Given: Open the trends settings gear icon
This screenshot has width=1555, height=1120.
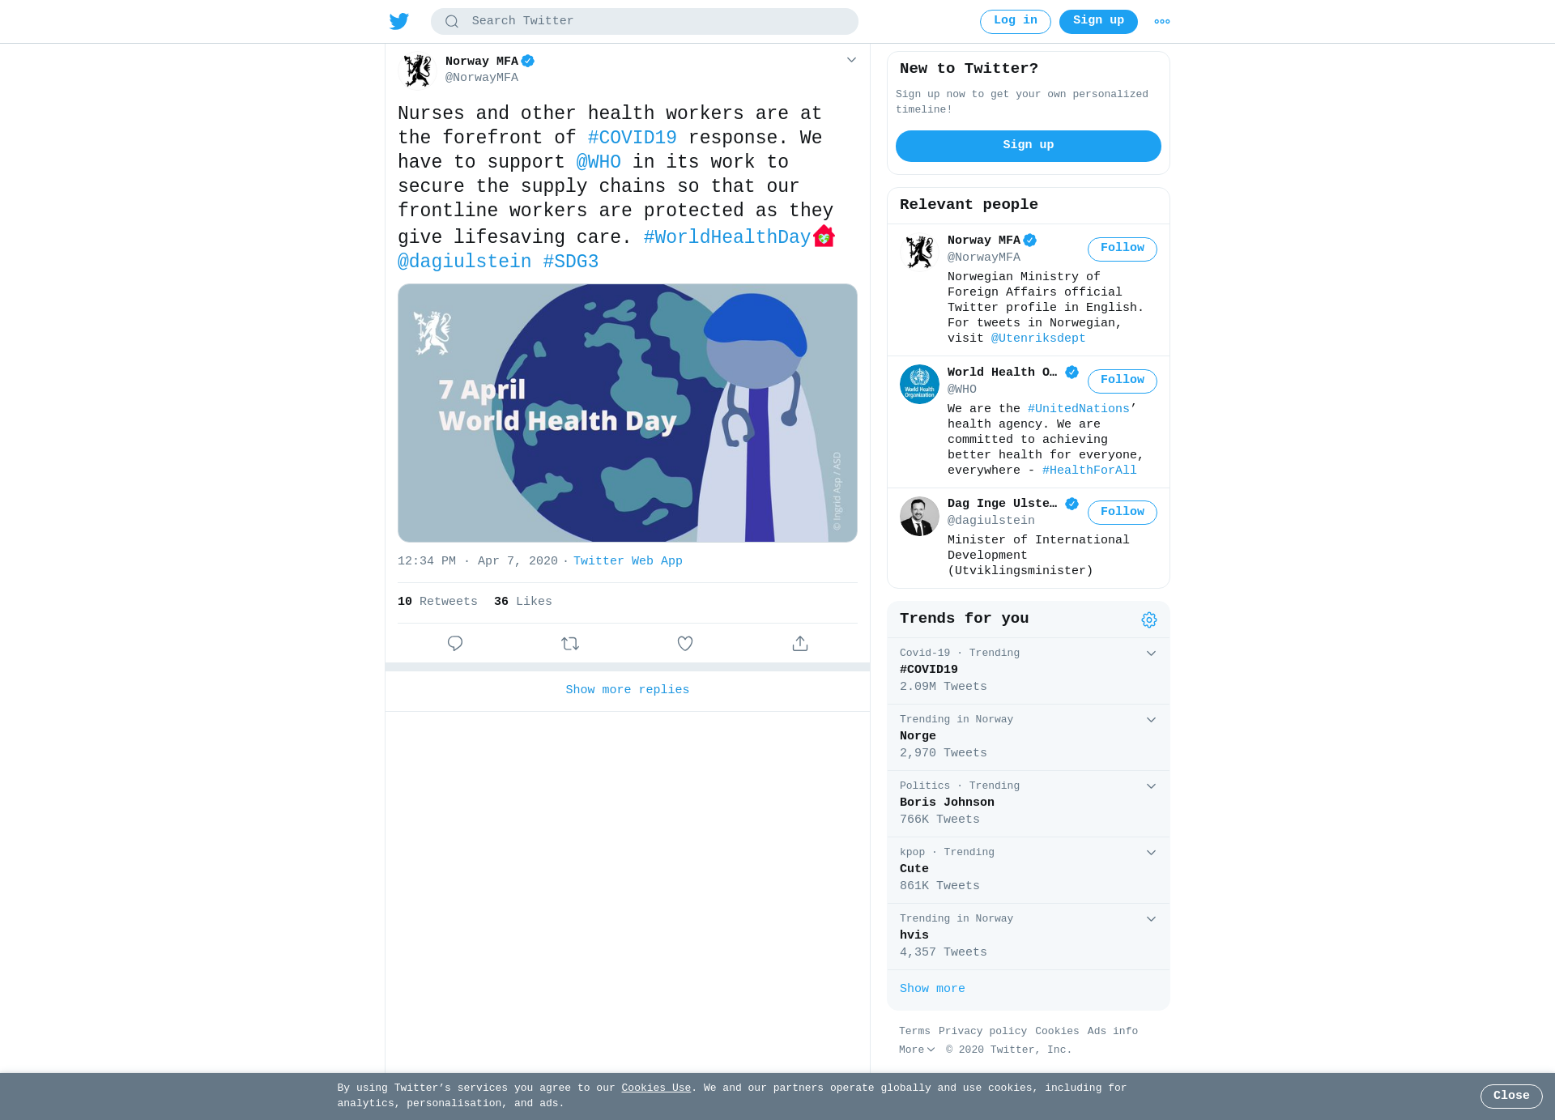Looking at the screenshot, I should tap(1149, 620).
